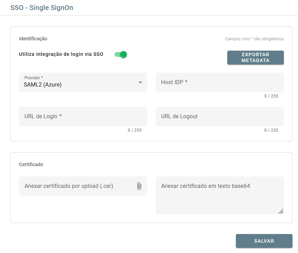Click the resize handle of the base64 textarea
298x253 pixels.
pos(281,211)
